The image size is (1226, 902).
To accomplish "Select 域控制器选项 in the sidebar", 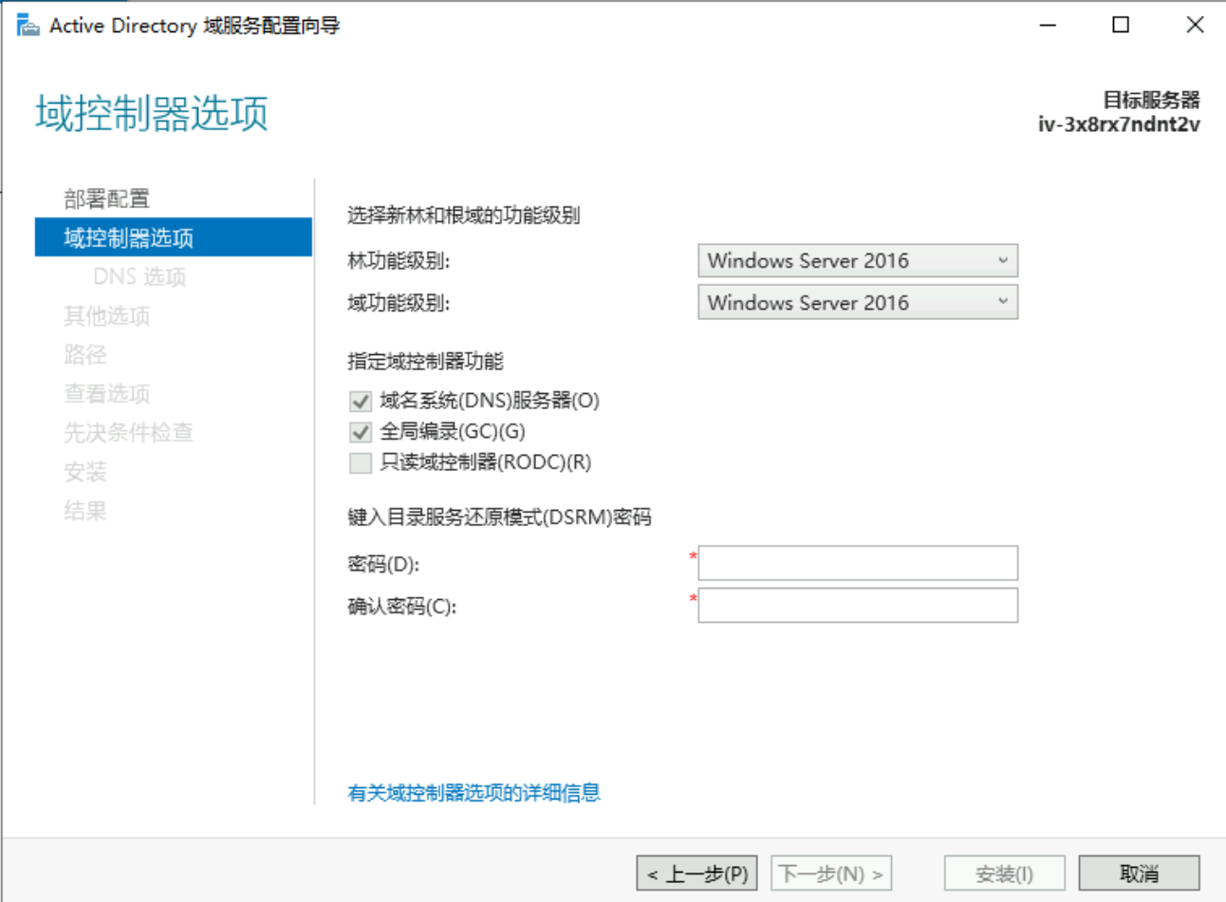I will [173, 237].
